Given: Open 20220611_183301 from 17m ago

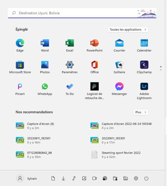Looking at the screenshot, I should click(x=107, y=140).
